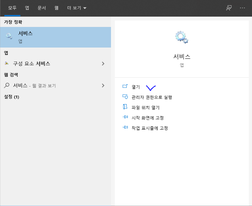Click the large 서비스 gears icon in preview
Screen dimensions: 252x206
(181, 37)
